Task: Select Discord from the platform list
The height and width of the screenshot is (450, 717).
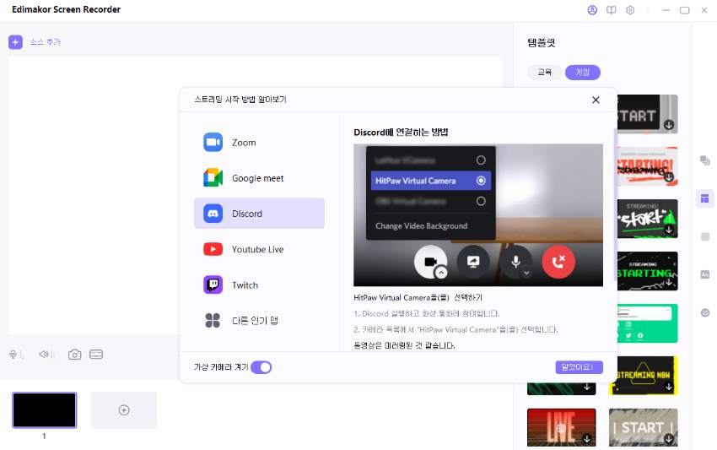Action: [x=259, y=214]
